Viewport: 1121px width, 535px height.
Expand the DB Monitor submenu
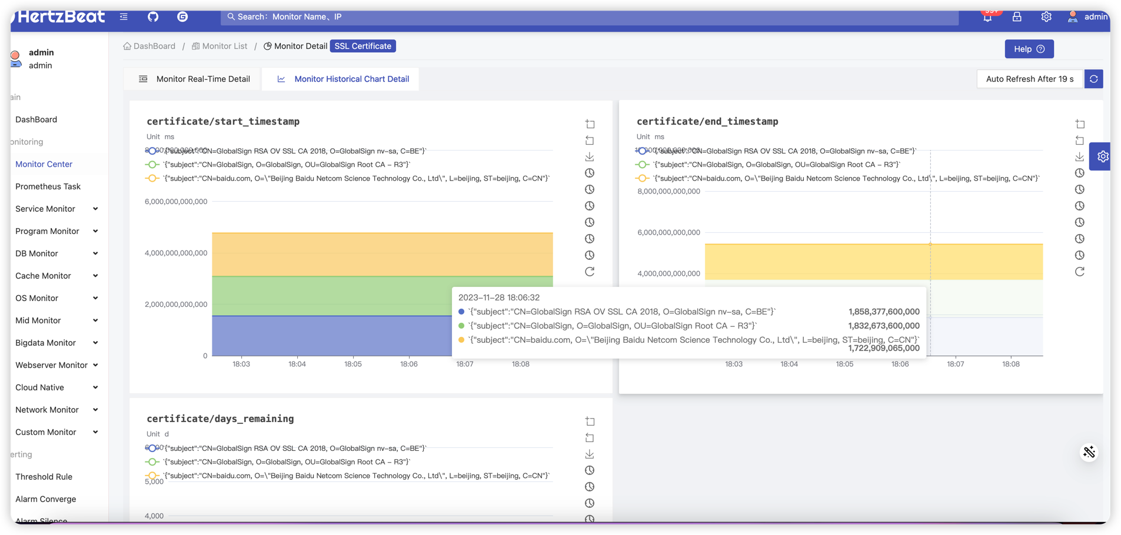(x=56, y=253)
